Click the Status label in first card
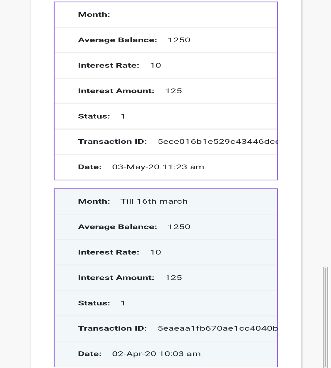The image size is (331, 368). pyautogui.click(x=94, y=117)
